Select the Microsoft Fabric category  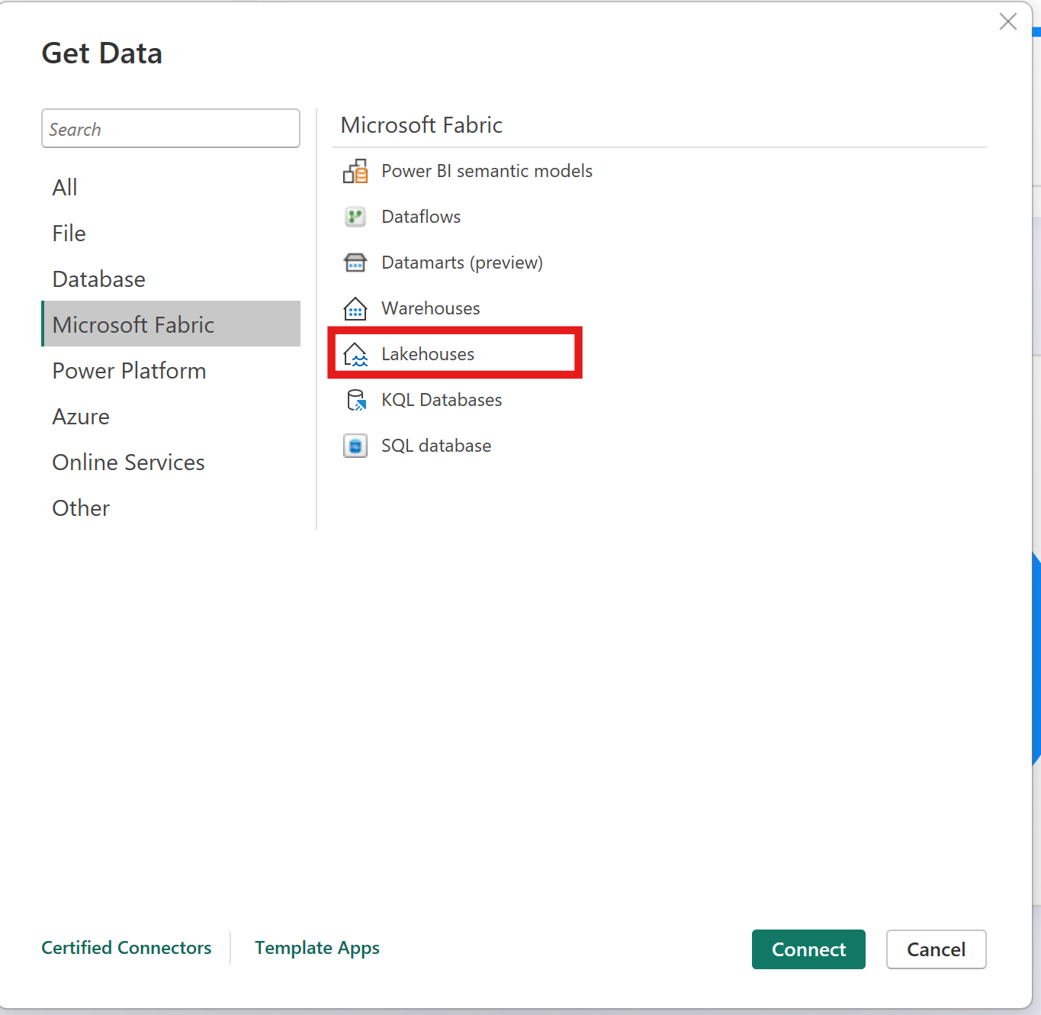pos(171,324)
